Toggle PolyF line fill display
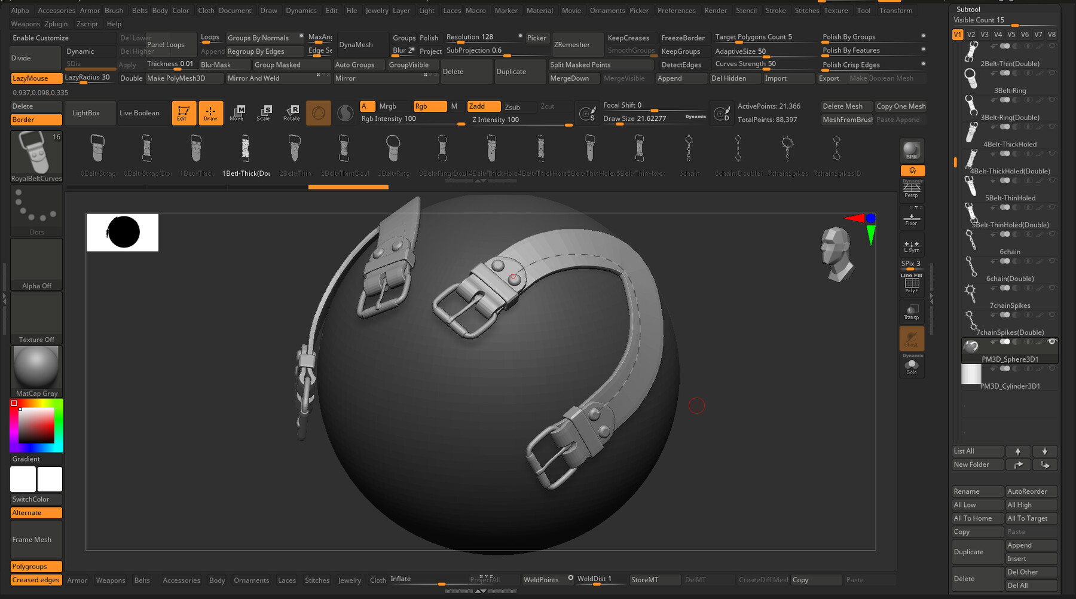The image size is (1076, 599). click(912, 283)
